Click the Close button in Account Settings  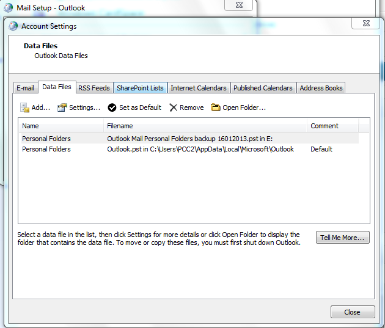tap(353, 312)
